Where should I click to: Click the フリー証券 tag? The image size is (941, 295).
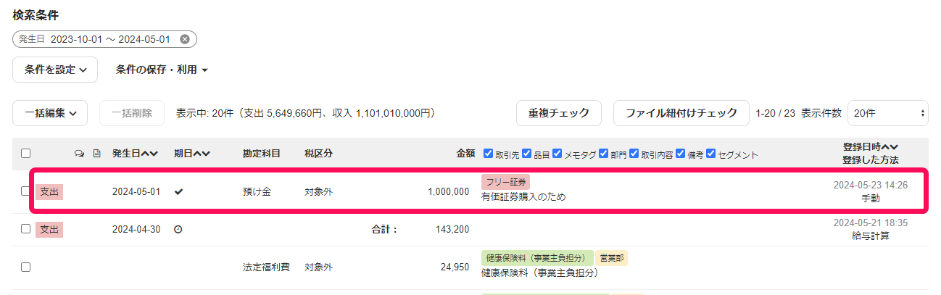tap(505, 182)
